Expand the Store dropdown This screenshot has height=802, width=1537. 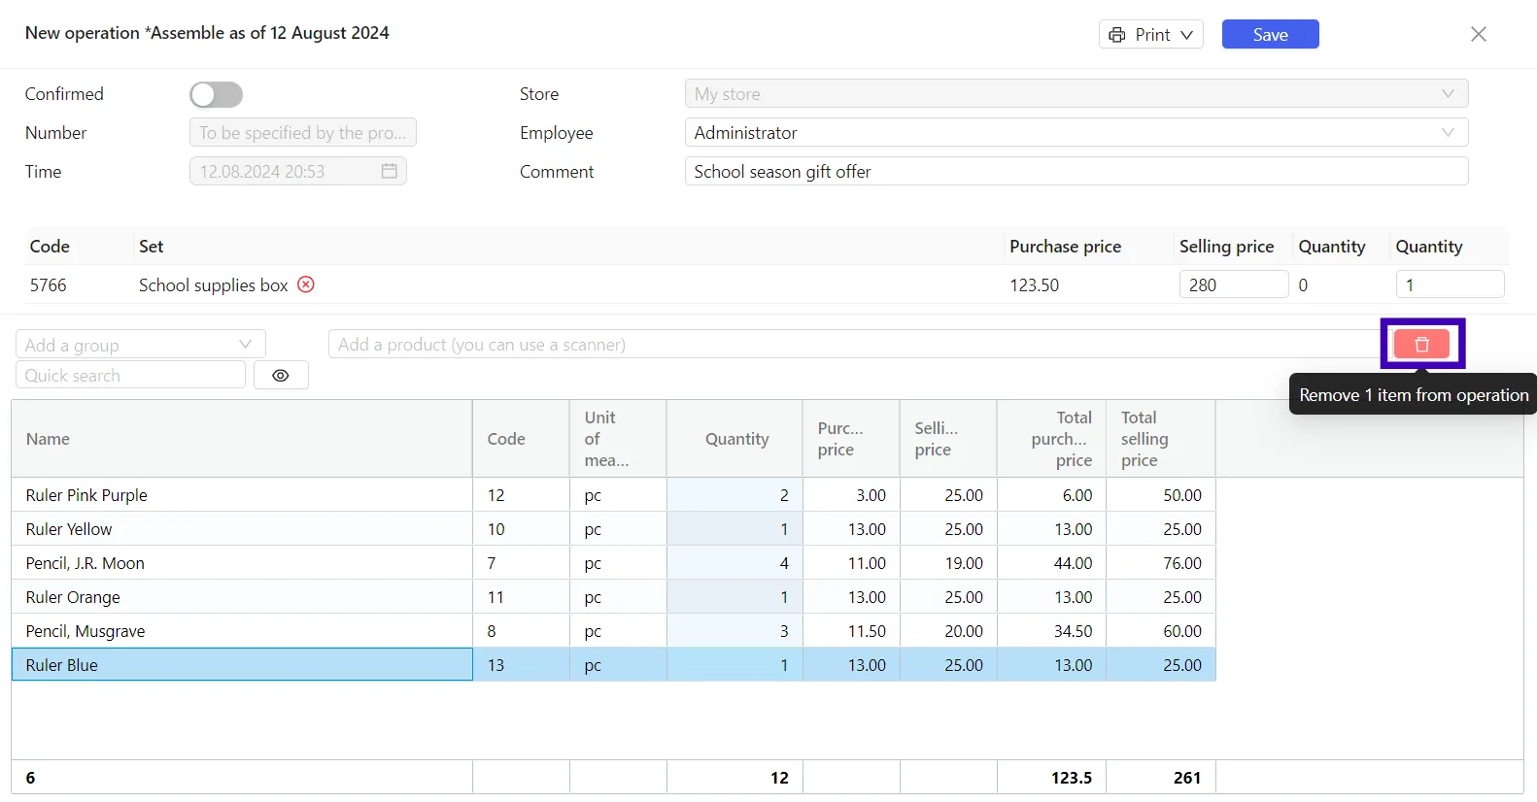[x=1076, y=93]
